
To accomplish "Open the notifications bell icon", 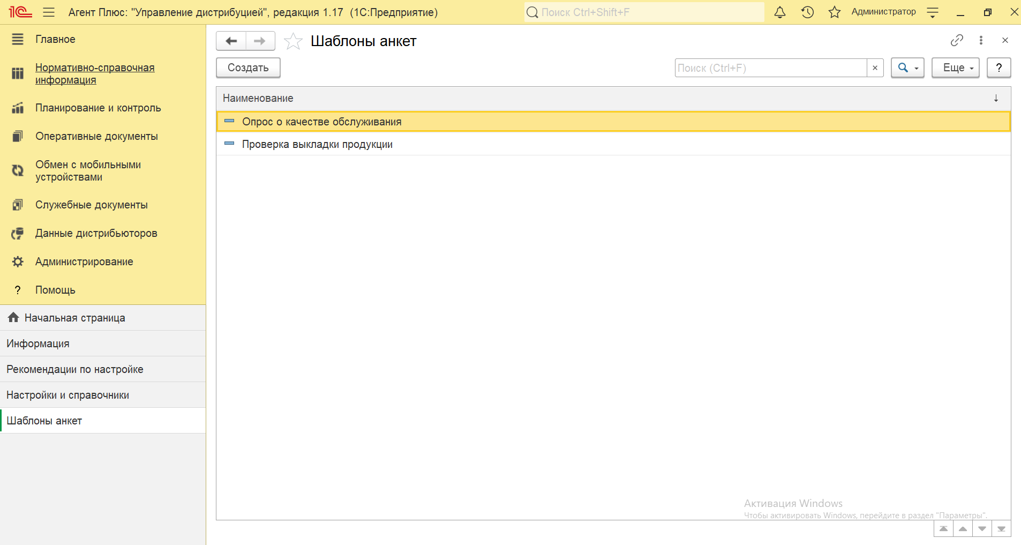I will tap(780, 12).
